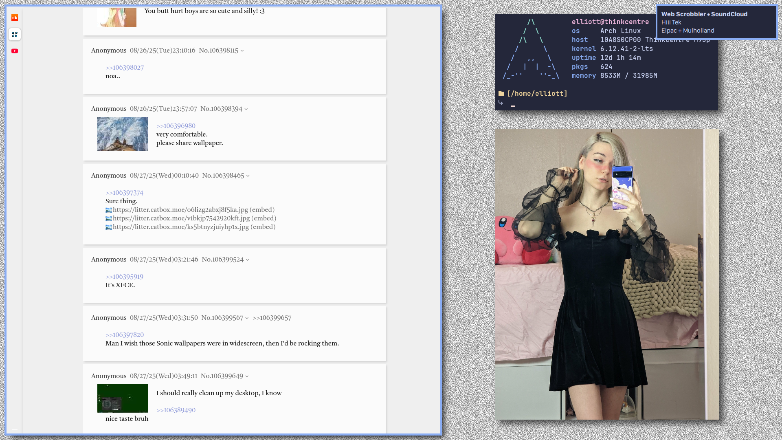Expand the green desktop screenshot thumbnail
The height and width of the screenshot is (440, 782).
click(x=123, y=398)
